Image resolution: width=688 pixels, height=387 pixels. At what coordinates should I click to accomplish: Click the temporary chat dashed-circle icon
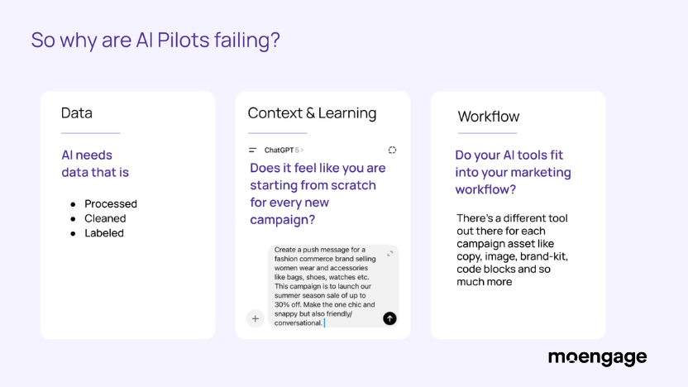tap(392, 150)
